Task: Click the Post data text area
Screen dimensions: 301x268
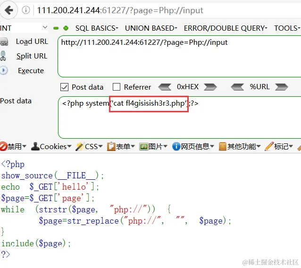Action: tap(179, 117)
